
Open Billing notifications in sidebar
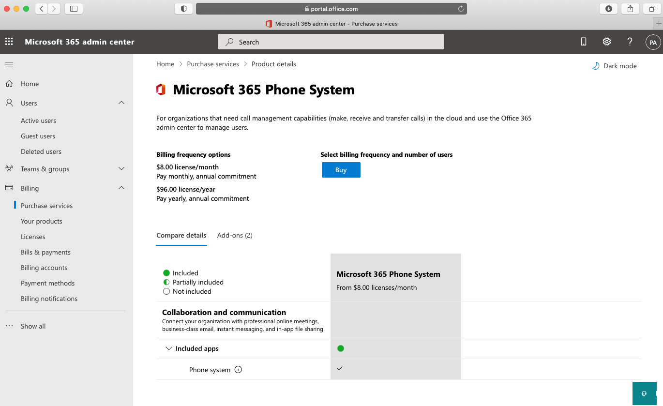(49, 299)
